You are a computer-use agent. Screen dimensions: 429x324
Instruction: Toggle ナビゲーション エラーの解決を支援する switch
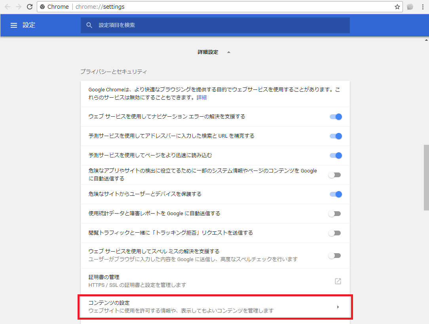(336, 117)
